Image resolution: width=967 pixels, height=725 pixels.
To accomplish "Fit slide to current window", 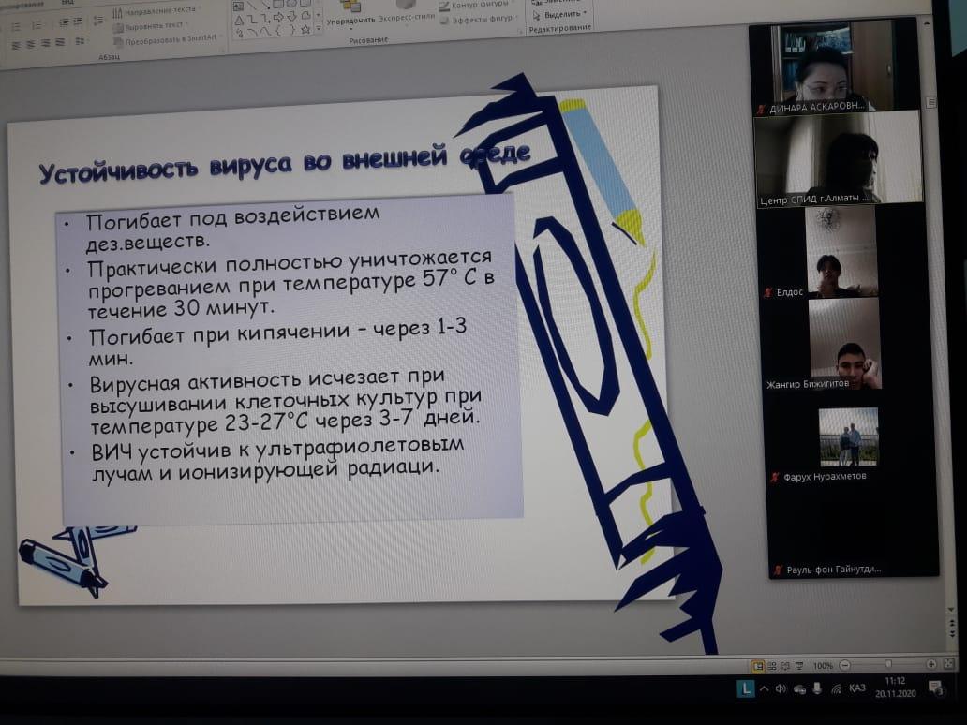I will coord(946,664).
